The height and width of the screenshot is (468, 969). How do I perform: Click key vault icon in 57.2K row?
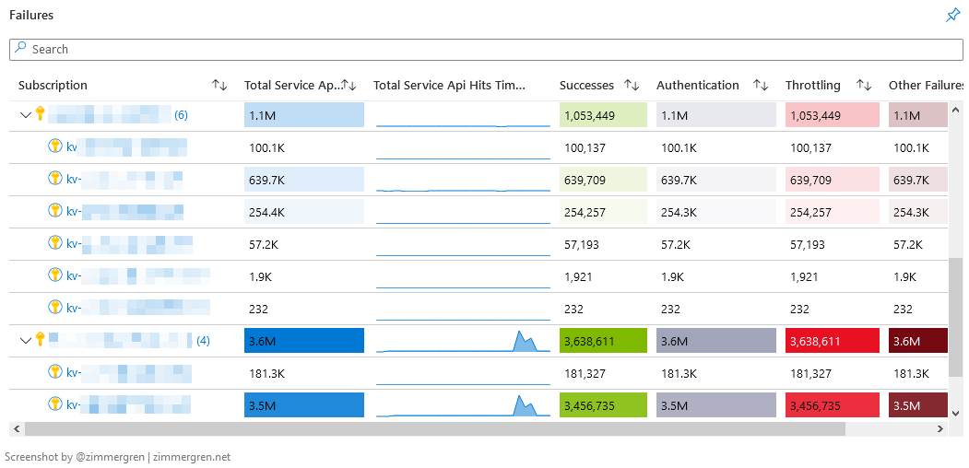point(55,244)
